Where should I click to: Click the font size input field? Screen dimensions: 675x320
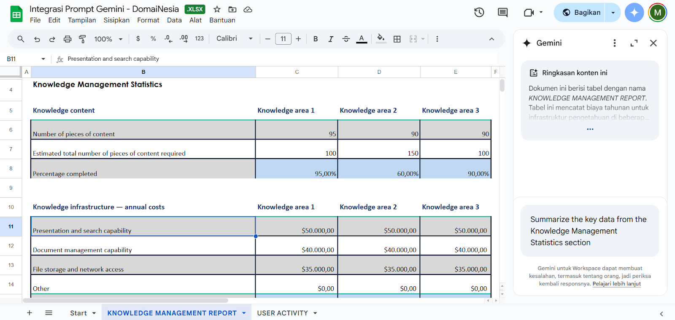pos(283,39)
